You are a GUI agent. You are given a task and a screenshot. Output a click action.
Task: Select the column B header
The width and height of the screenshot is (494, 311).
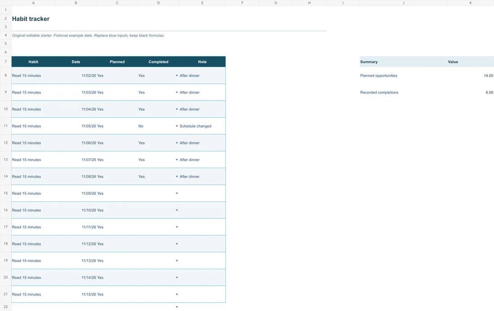coord(76,3)
